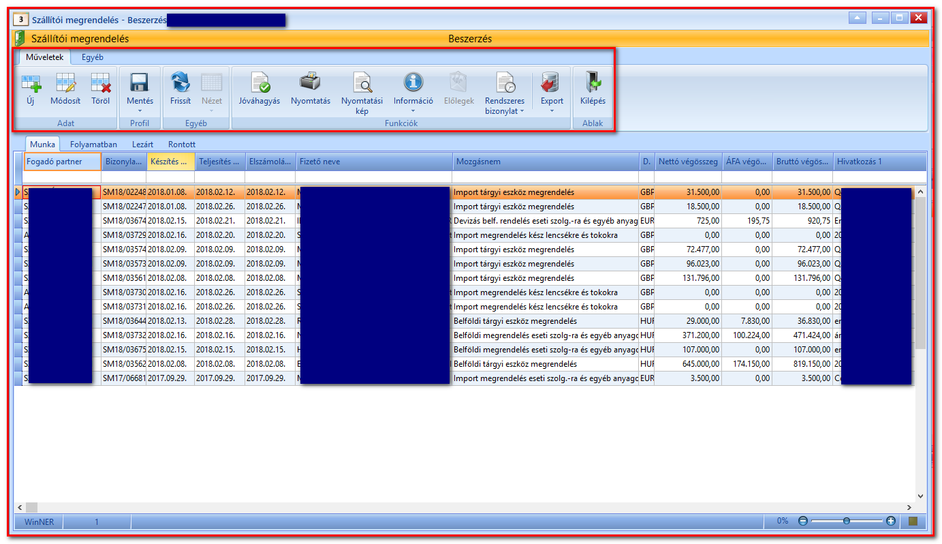Click the Jóváhagyás approve icon
Screen dimensions: 942x544
click(x=260, y=83)
